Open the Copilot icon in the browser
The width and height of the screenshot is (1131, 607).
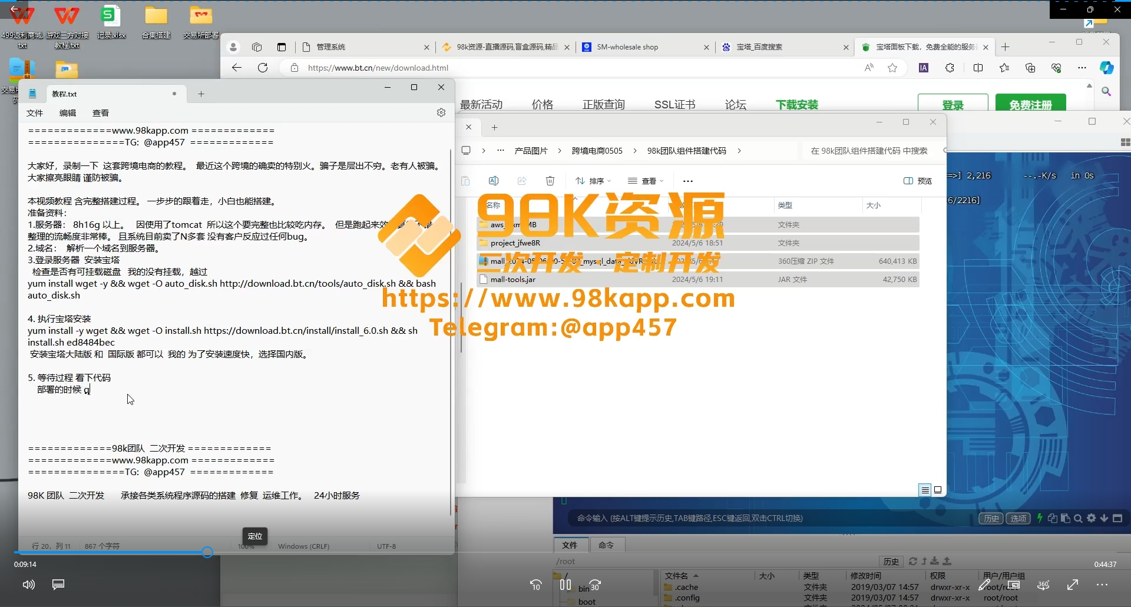tap(1107, 68)
